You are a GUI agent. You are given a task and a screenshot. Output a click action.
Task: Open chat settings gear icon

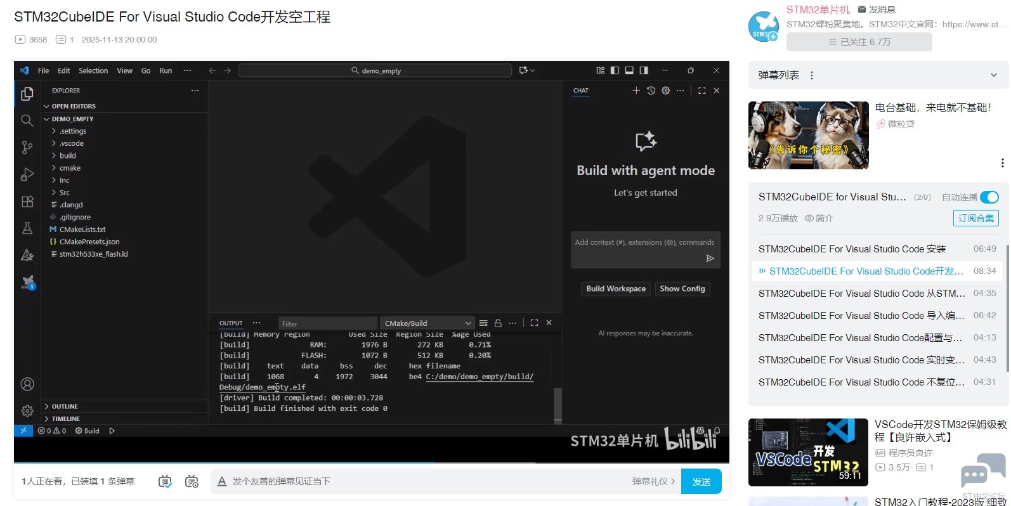(665, 91)
